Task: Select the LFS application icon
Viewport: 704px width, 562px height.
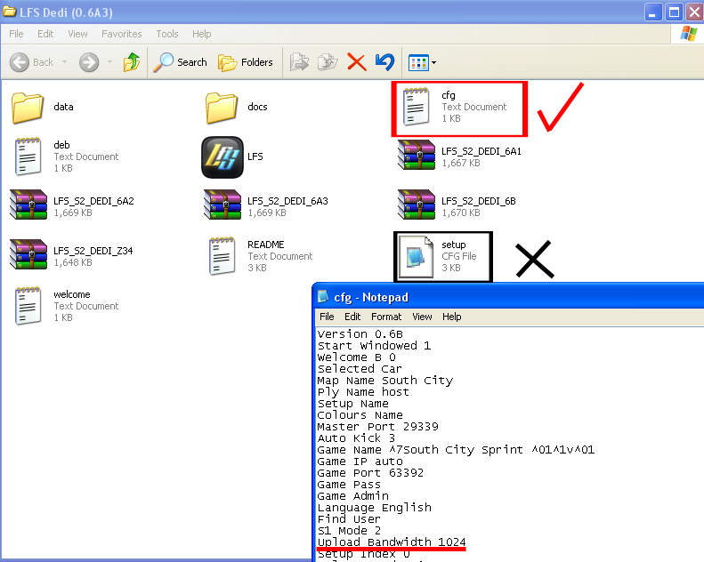Action: tap(223, 157)
